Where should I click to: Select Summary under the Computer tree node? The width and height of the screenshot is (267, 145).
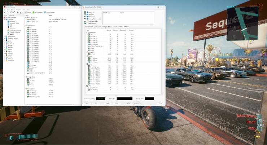click(11, 21)
